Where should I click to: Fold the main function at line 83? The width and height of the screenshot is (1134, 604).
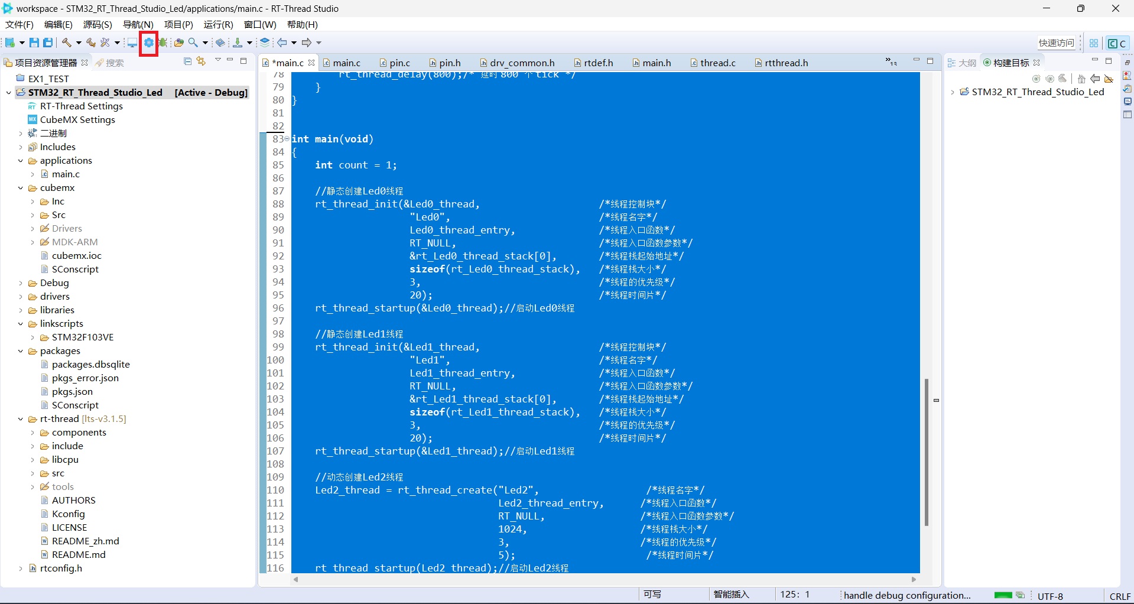287,139
